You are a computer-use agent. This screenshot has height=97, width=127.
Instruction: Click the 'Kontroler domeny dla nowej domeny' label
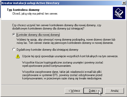pos(38,35)
